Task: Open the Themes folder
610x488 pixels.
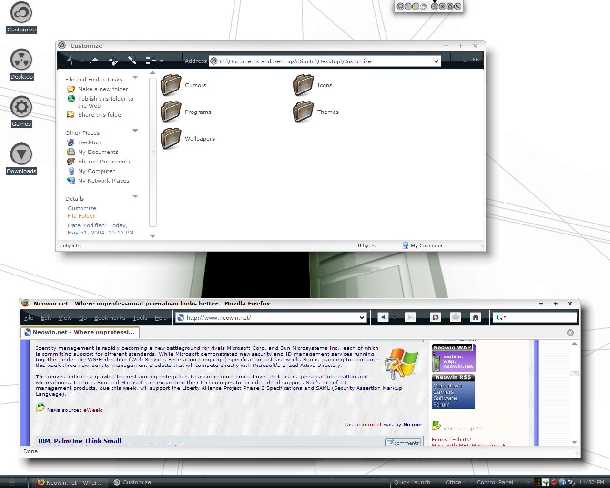Action: [304, 112]
